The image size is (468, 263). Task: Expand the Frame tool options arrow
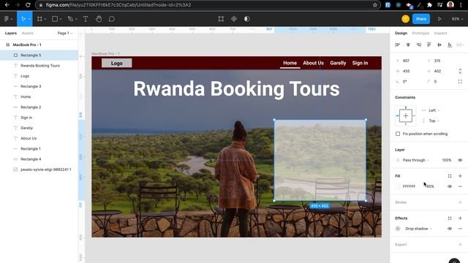tap(45, 19)
